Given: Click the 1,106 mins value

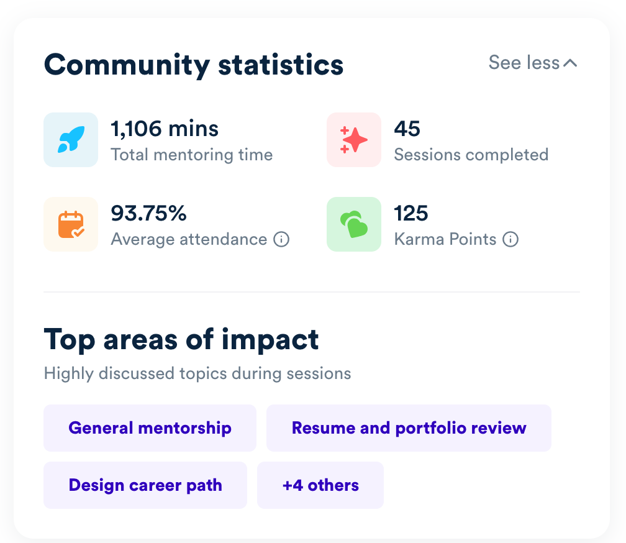Looking at the screenshot, I should click(x=165, y=129).
